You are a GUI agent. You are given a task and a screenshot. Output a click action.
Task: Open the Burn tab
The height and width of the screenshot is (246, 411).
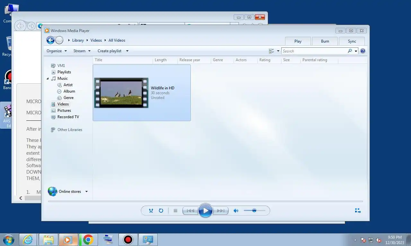(x=325, y=41)
